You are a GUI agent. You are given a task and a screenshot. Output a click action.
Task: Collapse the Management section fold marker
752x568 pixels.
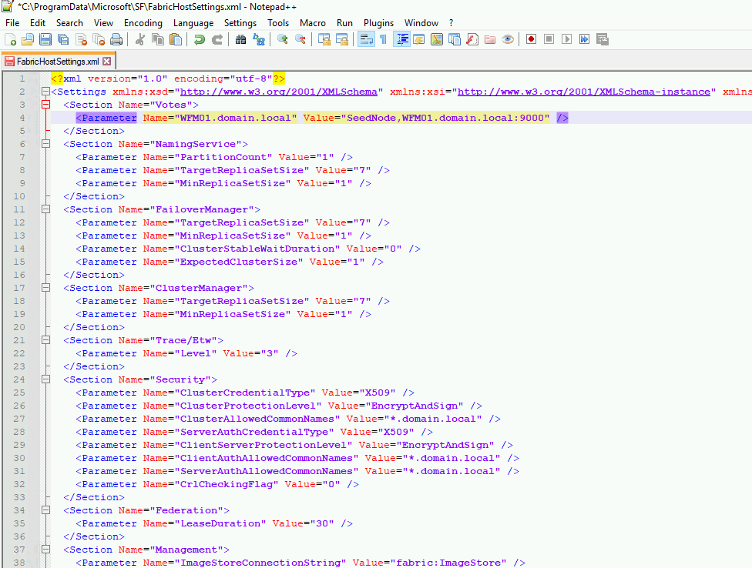tap(45, 550)
